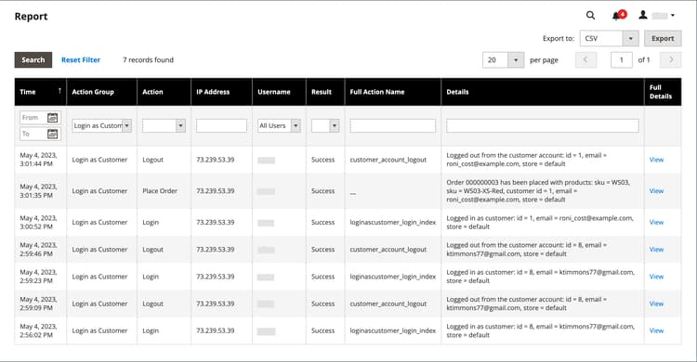Viewport: 697px width, 362px height.
Task: View full details for 3:01:44 PM logout
Action: [x=656, y=160]
